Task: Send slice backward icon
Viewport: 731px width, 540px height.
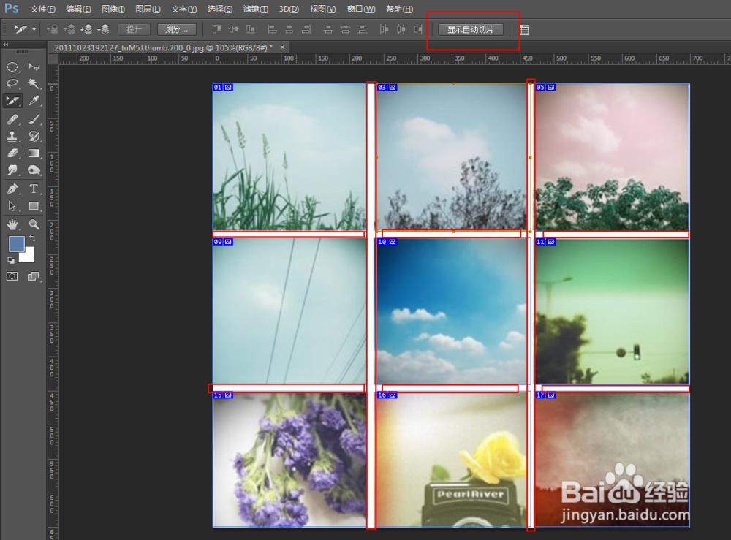Action: 87,30
